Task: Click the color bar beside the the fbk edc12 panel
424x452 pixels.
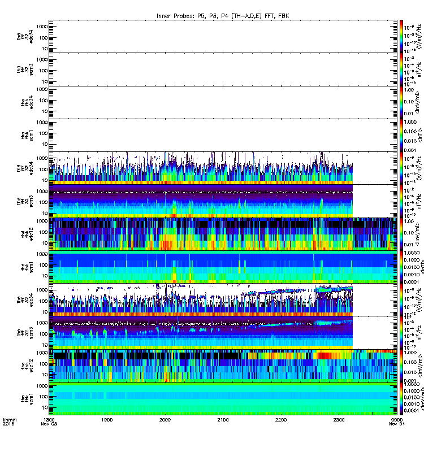Action: point(401,366)
